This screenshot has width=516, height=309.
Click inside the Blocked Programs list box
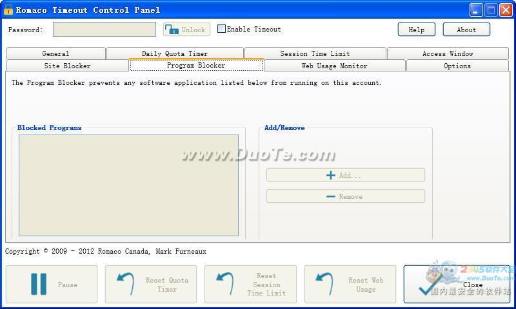[128, 185]
